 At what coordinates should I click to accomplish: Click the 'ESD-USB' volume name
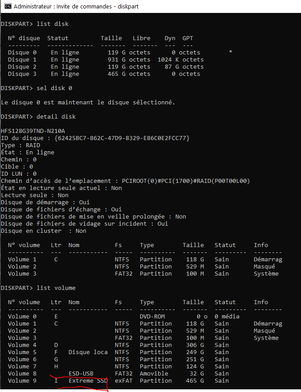(81, 374)
